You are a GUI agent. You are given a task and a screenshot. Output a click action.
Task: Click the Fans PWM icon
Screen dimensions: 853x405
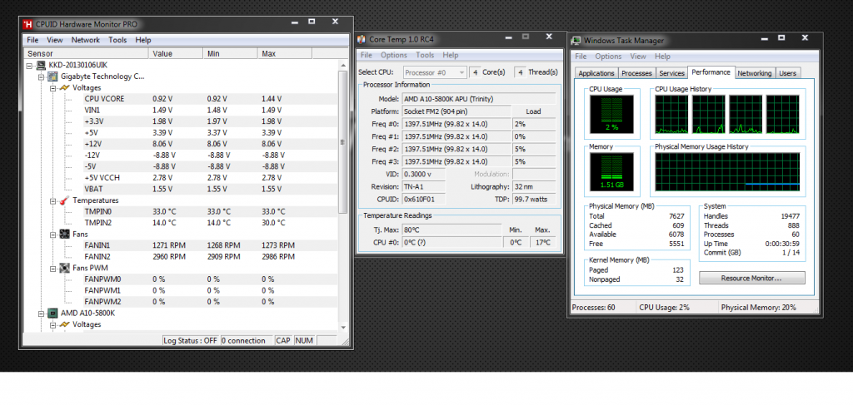tap(64, 268)
